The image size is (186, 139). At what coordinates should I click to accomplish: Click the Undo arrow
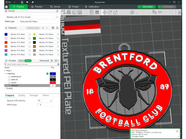point(28,2)
